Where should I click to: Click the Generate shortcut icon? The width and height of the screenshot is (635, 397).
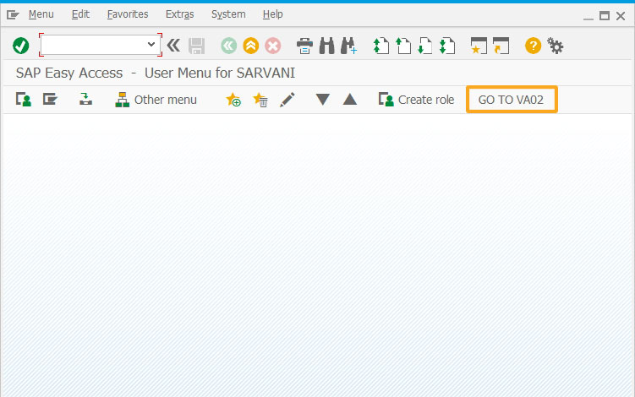(x=501, y=46)
